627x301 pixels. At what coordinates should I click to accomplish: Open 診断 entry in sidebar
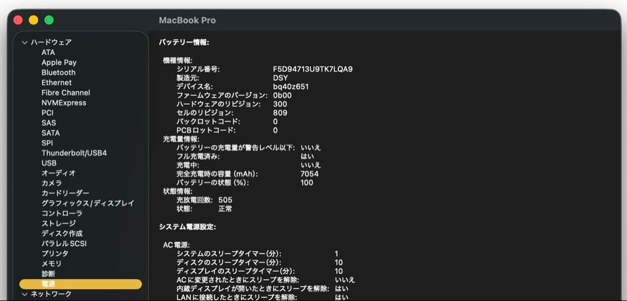(x=48, y=274)
